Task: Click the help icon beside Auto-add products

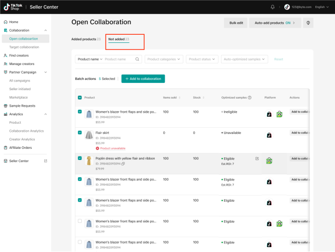Action: click(x=307, y=23)
